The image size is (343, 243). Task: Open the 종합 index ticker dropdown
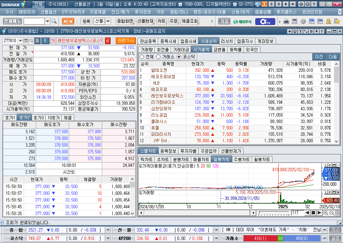coord(108,230)
